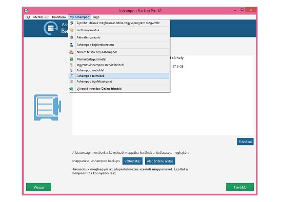Image resolution: width=282 pixels, height=202 pixels.
Task: Open the Mentés-CD menu
Action: [41, 17]
